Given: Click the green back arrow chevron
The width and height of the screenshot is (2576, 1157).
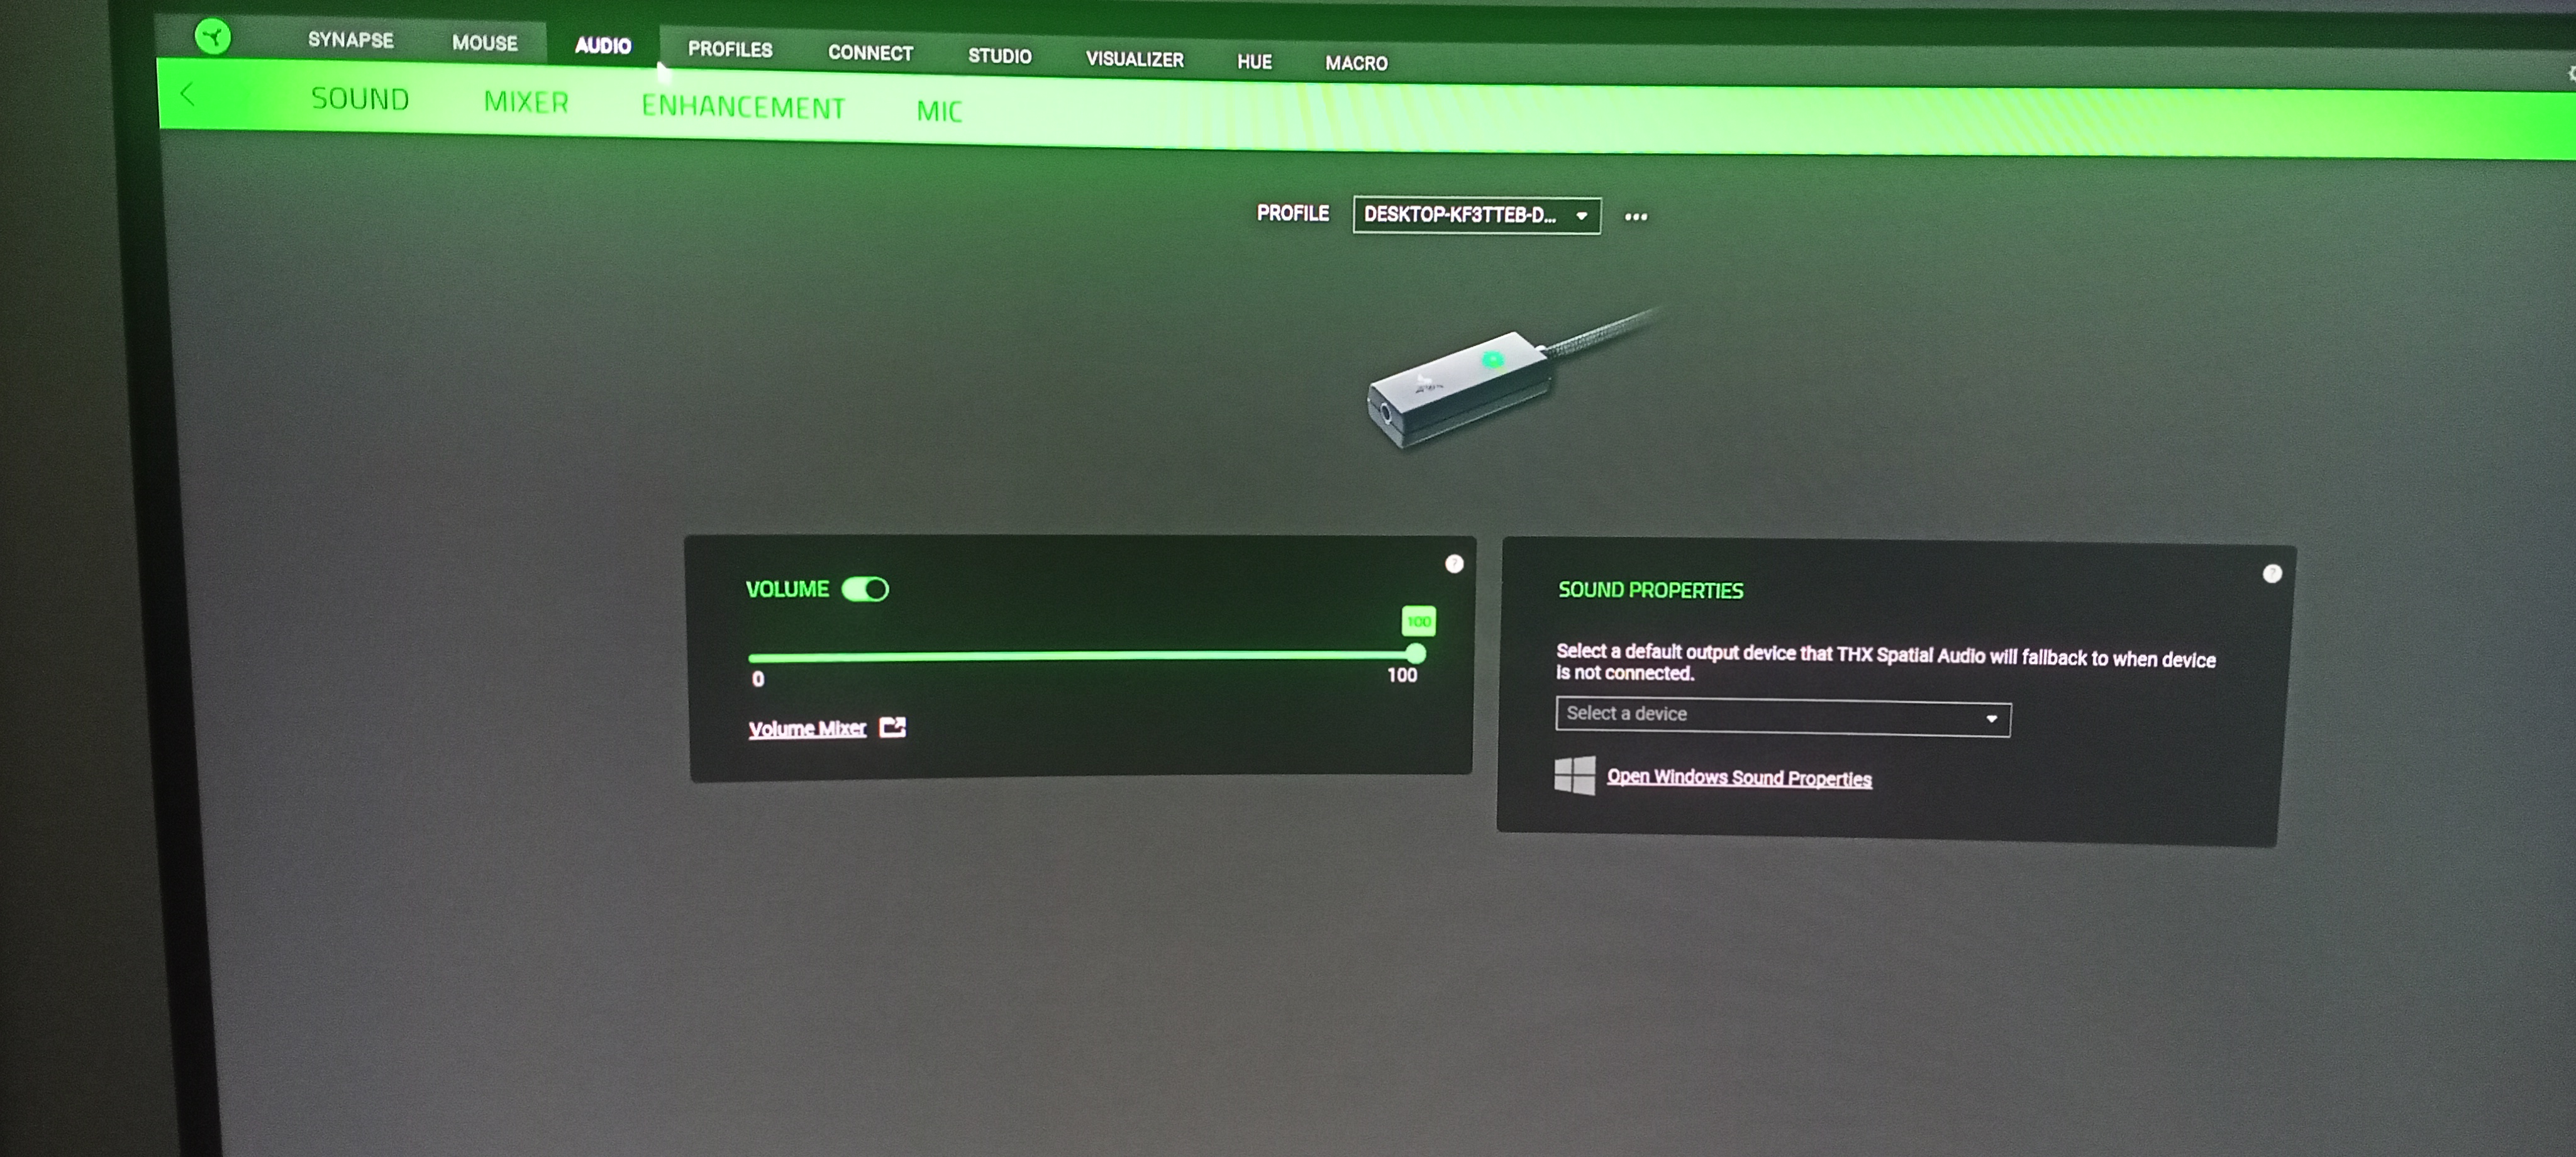Looking at the screenshot, I should (x=187, y=95).
